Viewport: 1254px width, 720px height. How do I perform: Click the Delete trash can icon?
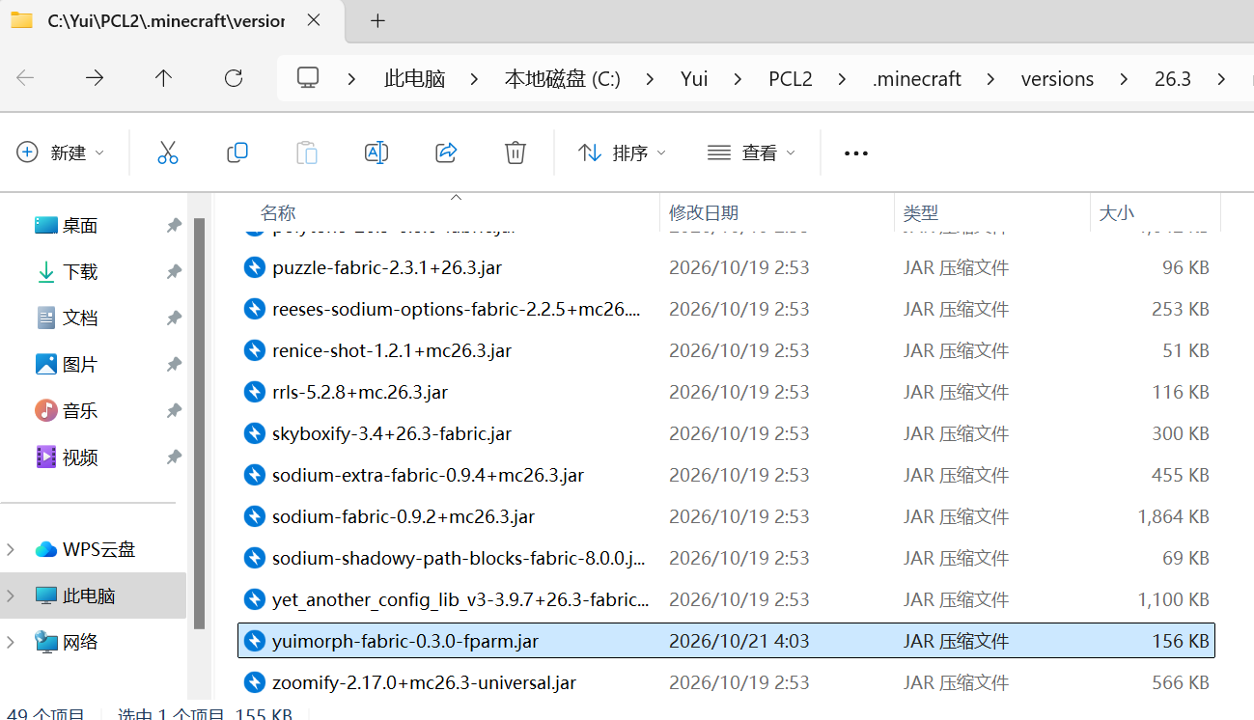coord(516,152)
